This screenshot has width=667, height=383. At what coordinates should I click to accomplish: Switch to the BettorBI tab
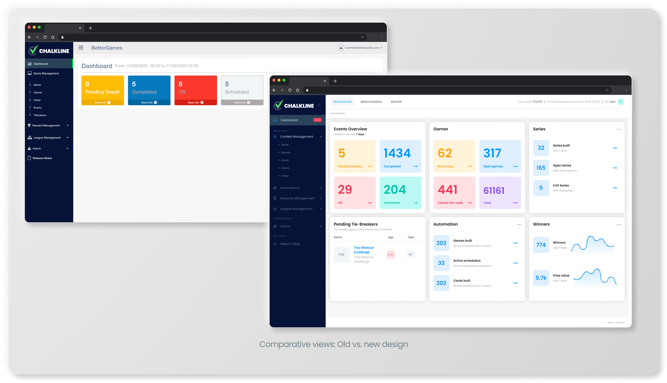coord(396,102)
